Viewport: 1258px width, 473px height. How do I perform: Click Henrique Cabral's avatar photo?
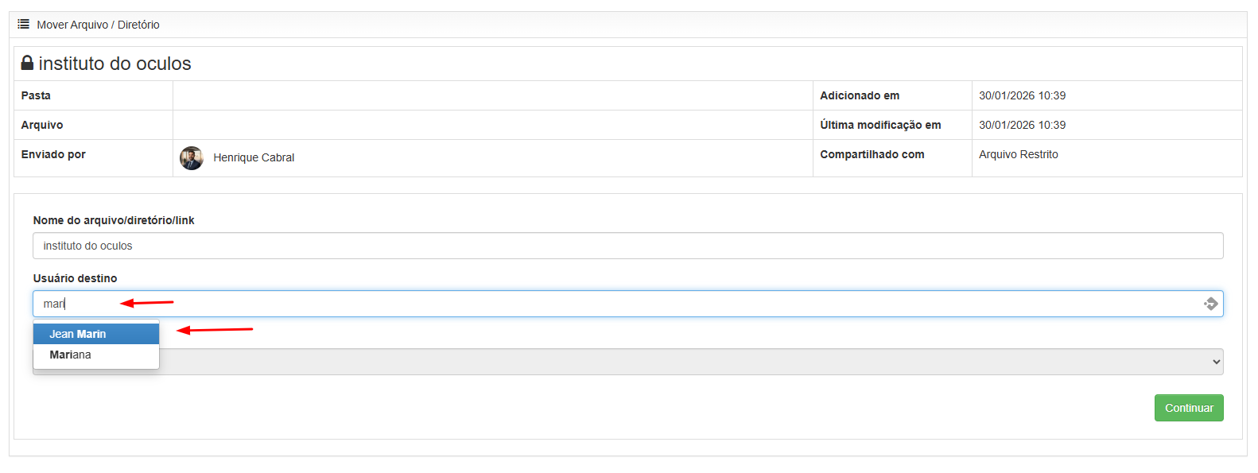click(x=192, y=158)
